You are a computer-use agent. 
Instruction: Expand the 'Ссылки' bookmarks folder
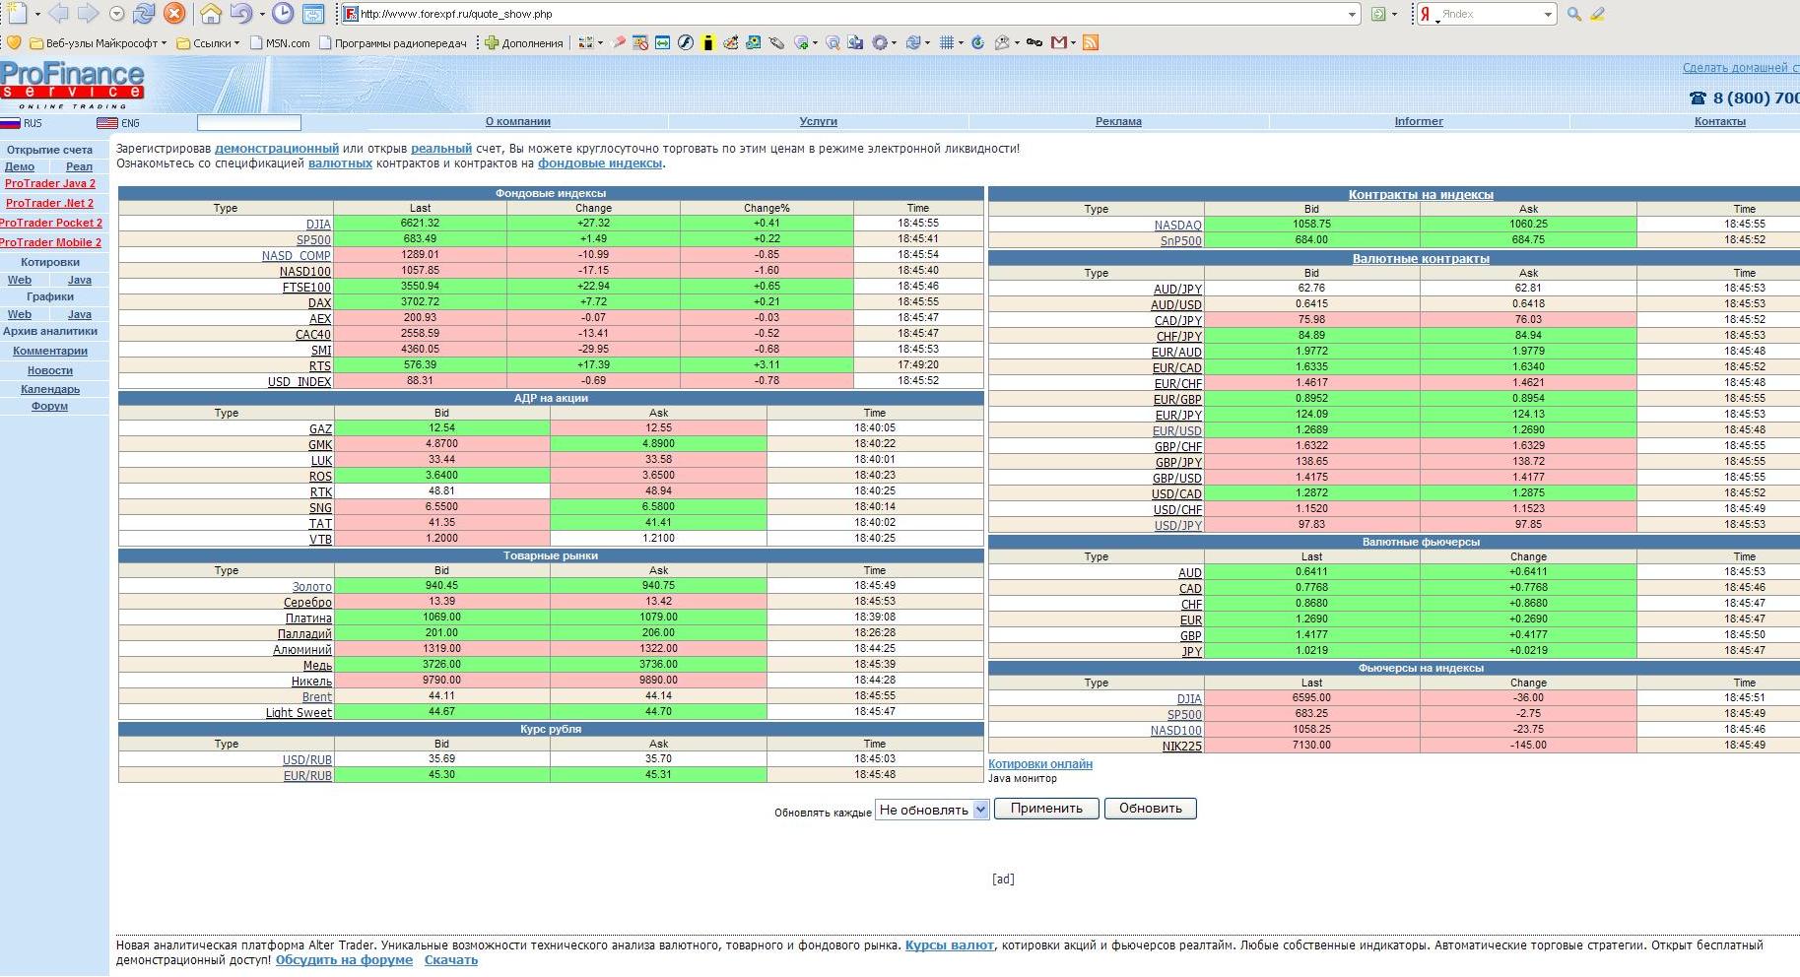[x=208, y=43]
